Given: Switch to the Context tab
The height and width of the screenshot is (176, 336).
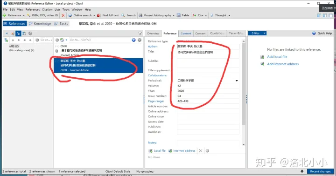Looking at the screenshot, I should pos(200,34).
